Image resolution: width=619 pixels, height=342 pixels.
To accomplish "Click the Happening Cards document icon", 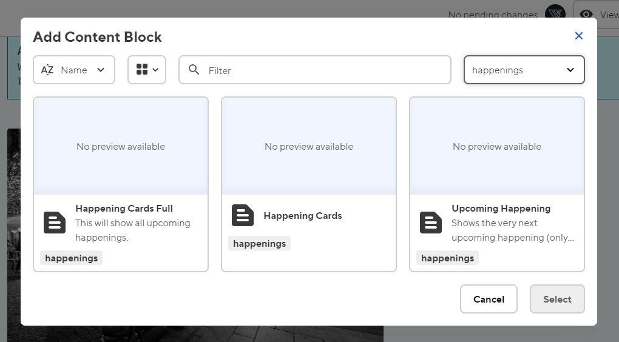I will coord(243,215).
